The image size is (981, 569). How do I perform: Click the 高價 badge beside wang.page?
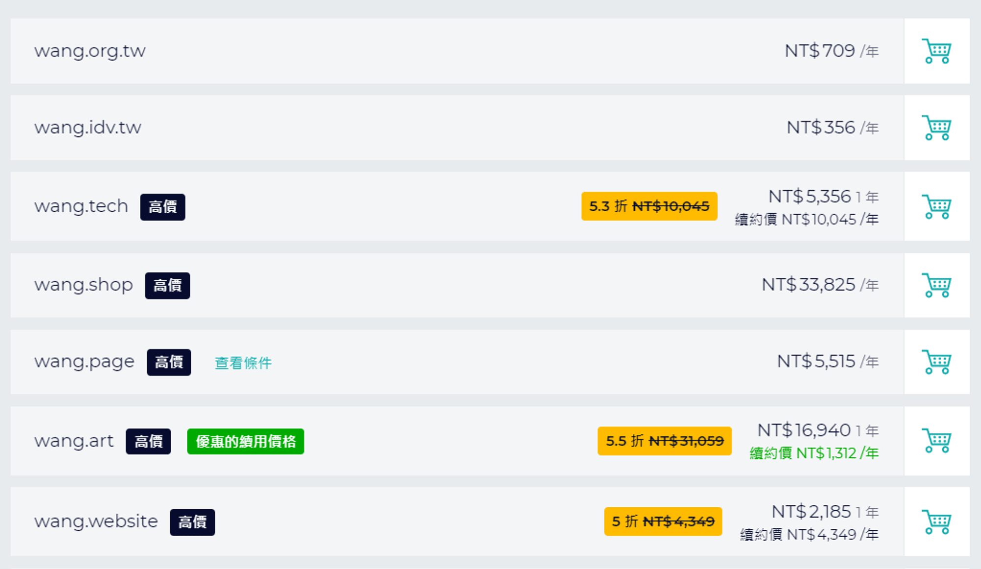click(x=169, y=362)
